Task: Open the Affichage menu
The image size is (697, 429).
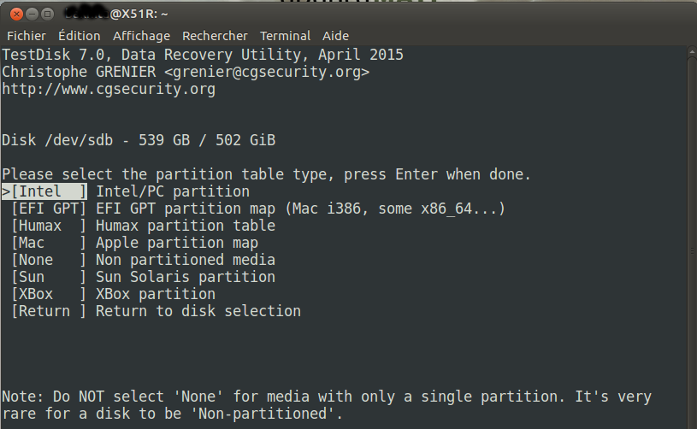Action: pos(141,36)
